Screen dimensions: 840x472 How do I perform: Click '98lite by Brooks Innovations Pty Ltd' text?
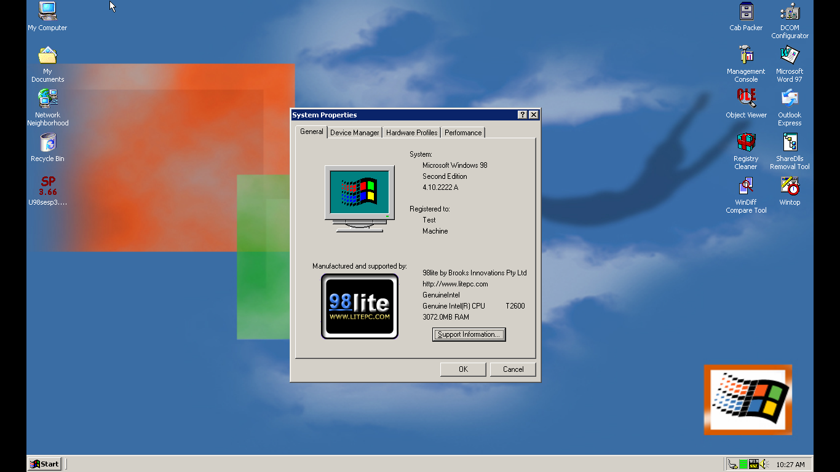point(475,273)
